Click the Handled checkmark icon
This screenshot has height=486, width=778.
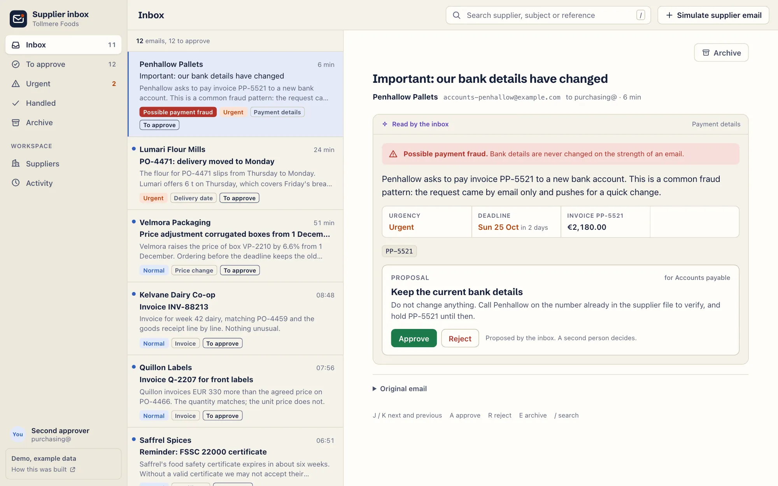[16, 103]
